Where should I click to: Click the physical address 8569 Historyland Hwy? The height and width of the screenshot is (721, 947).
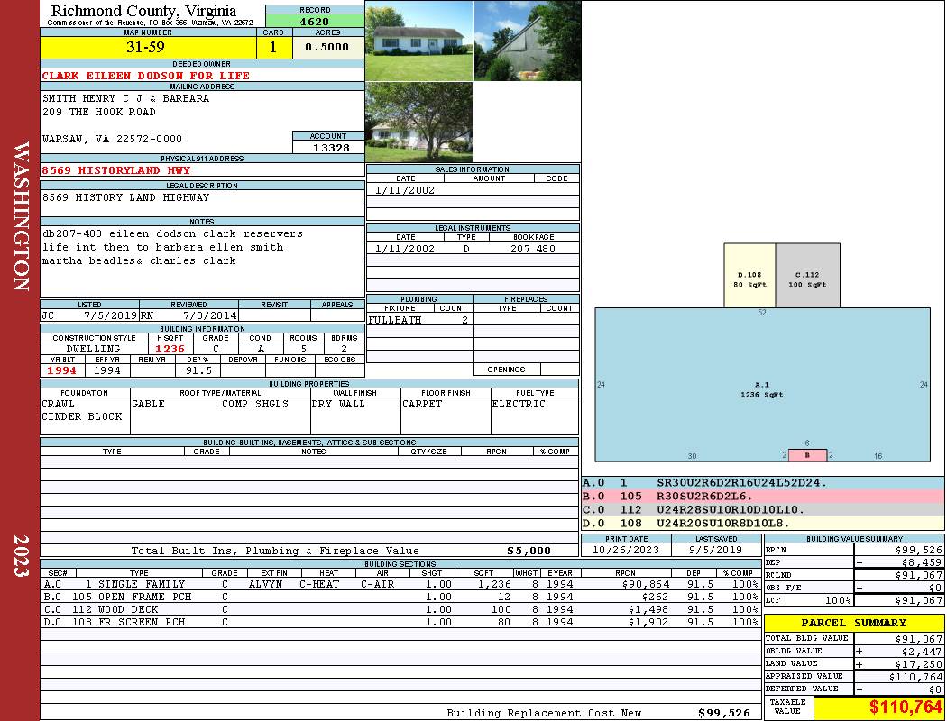116,170
